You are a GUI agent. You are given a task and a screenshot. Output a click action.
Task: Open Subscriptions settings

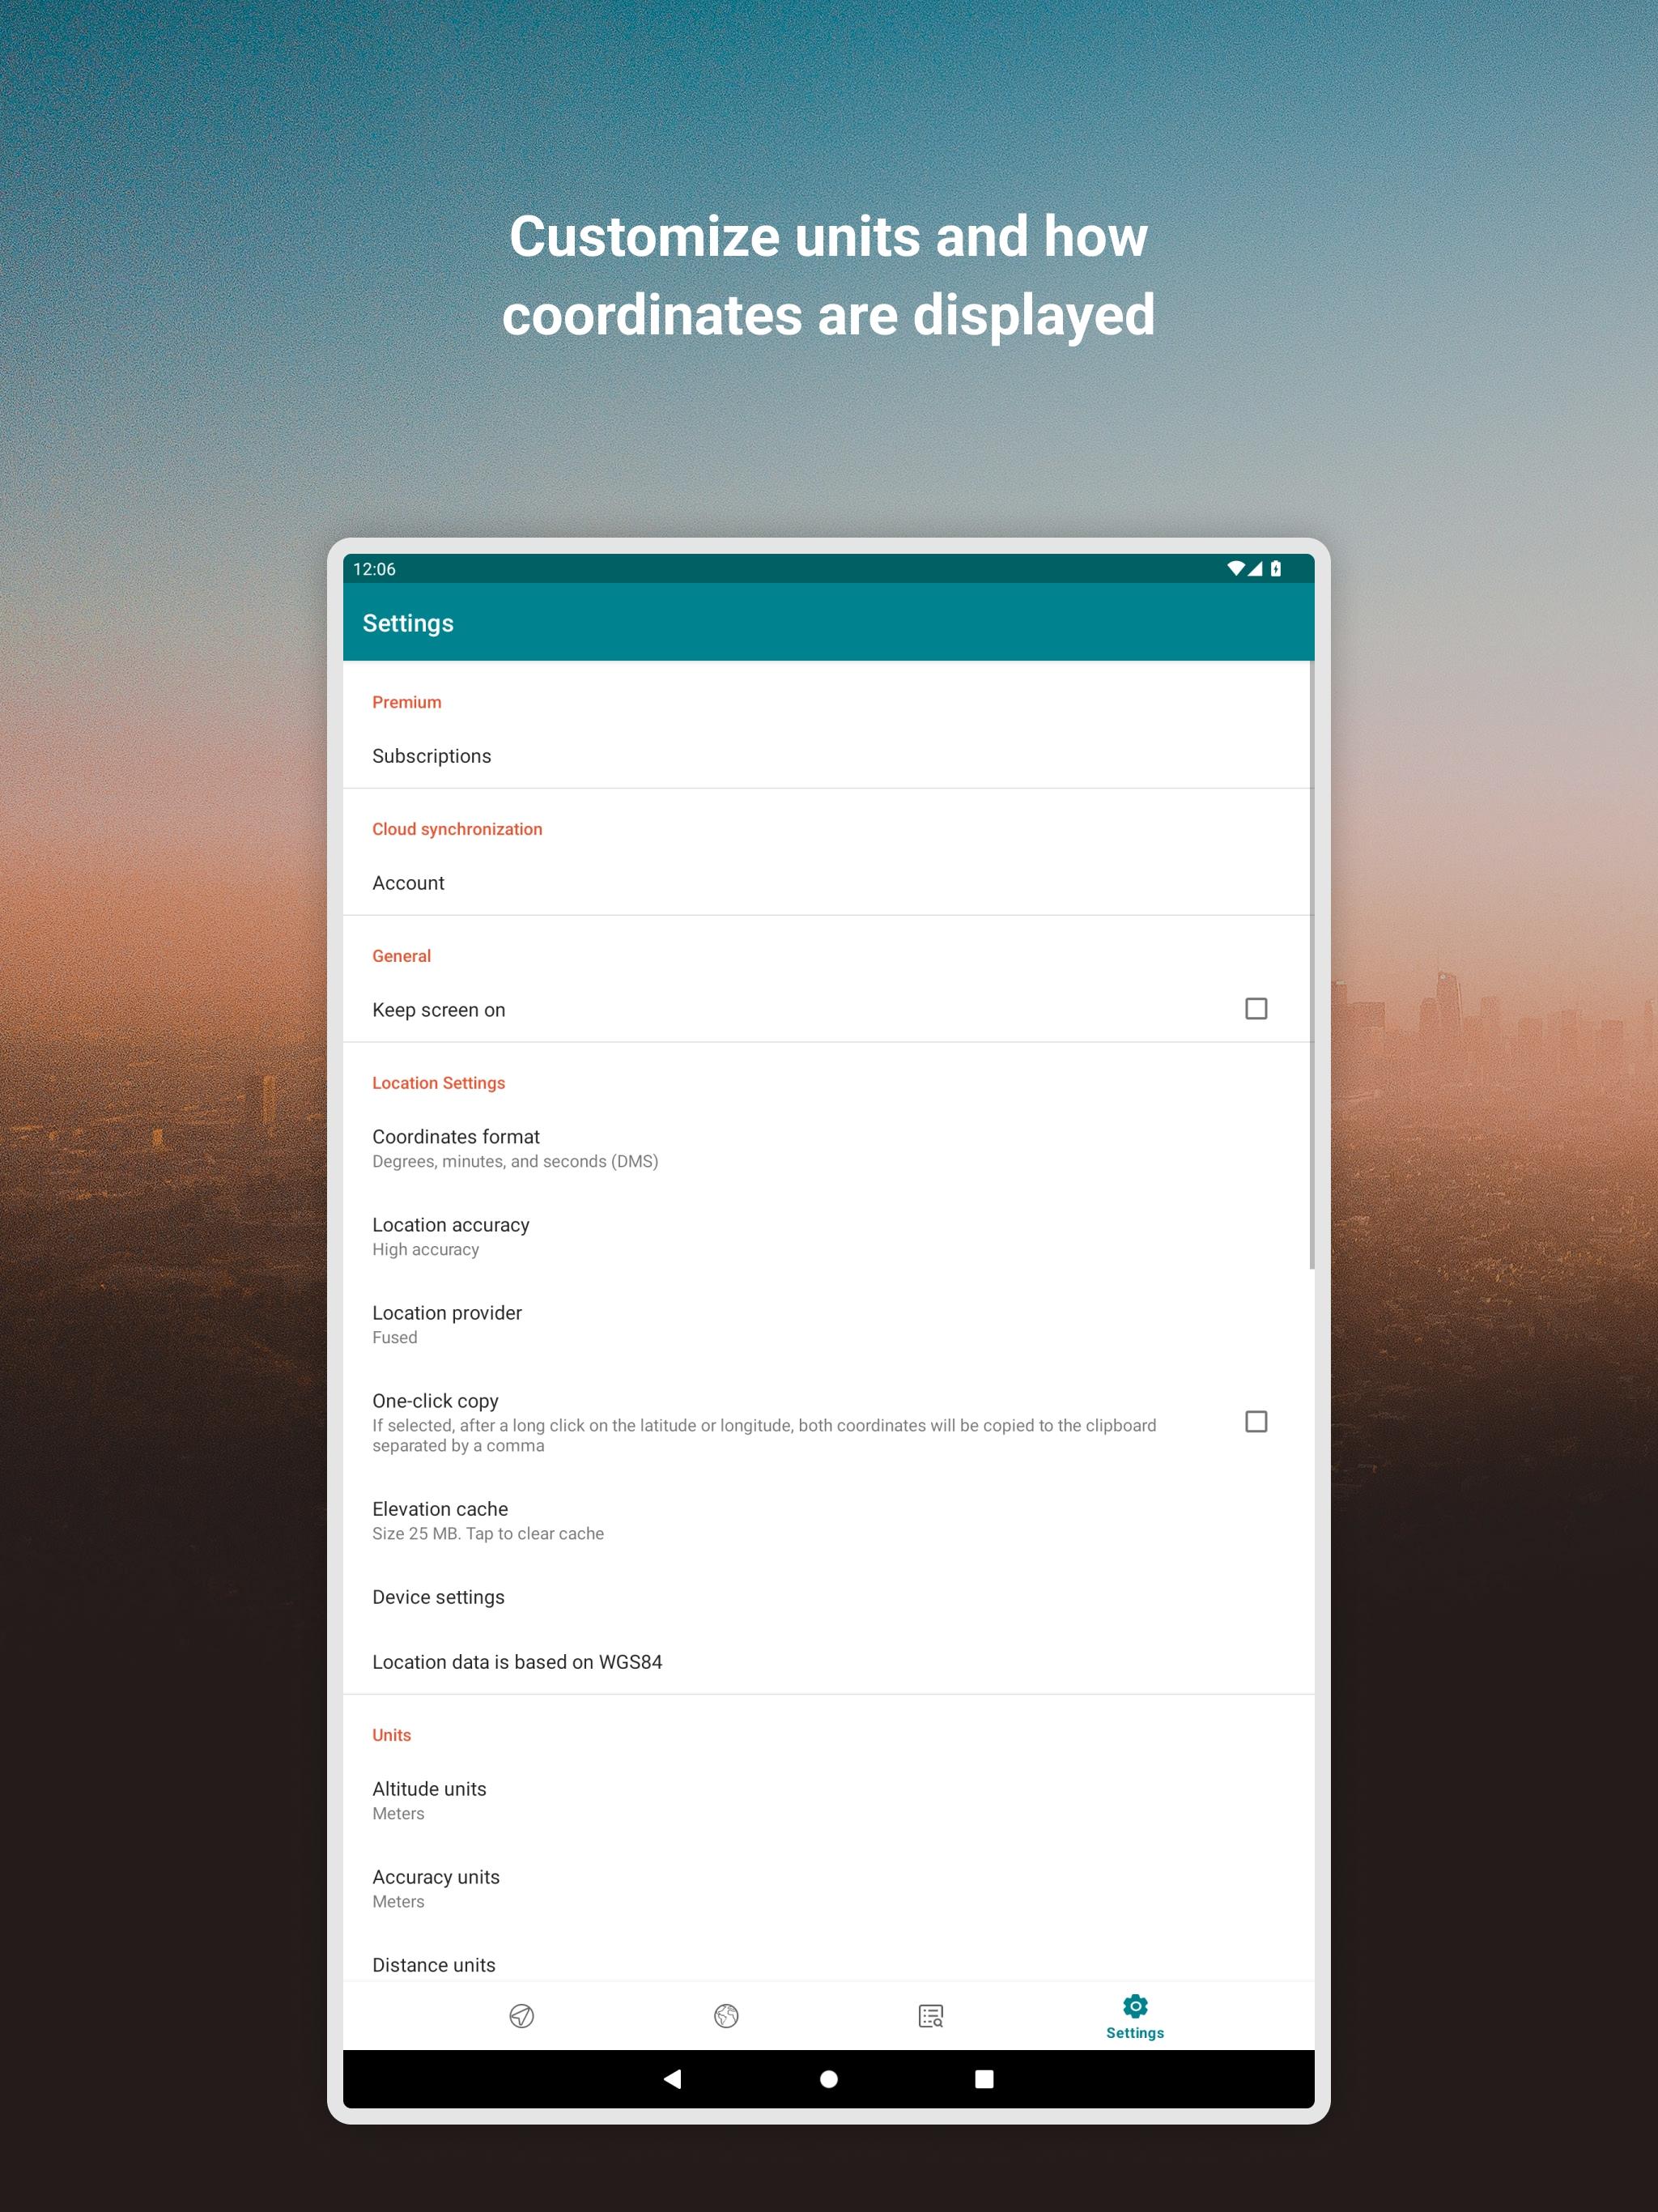[828, 756]
